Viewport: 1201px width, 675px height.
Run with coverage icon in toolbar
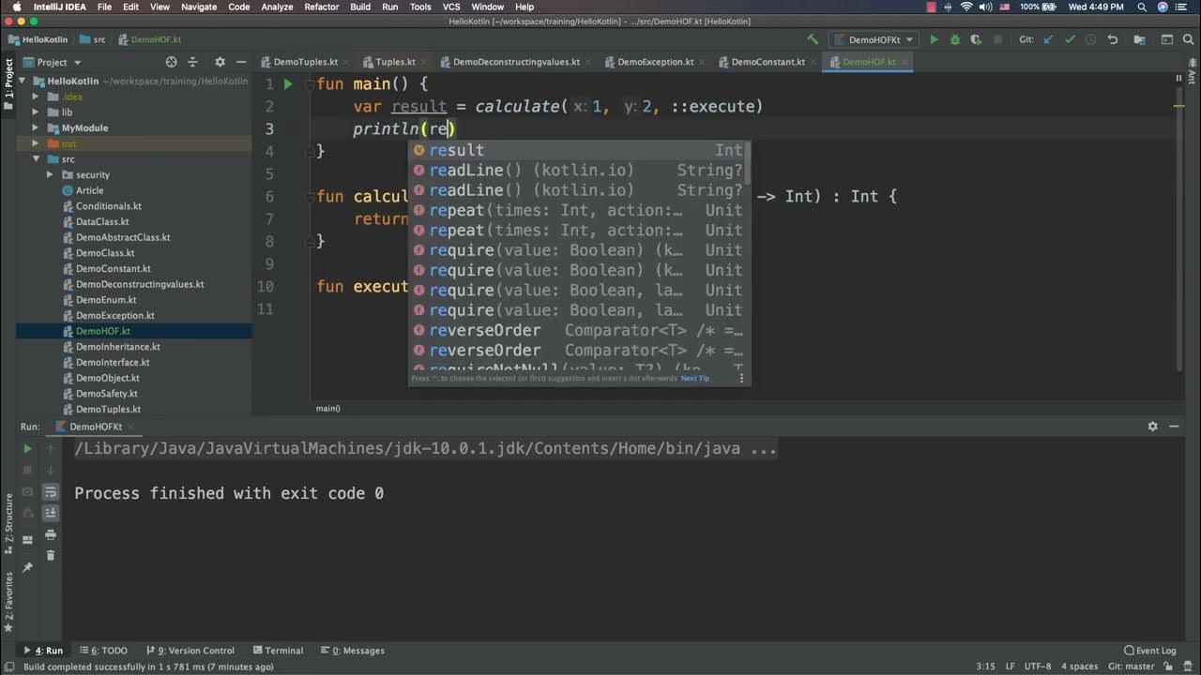[x=977, y=39]
